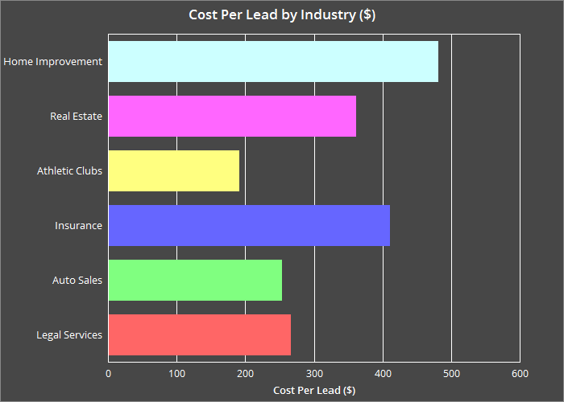Click the 300 tick label on x-axis

point(314,374)
